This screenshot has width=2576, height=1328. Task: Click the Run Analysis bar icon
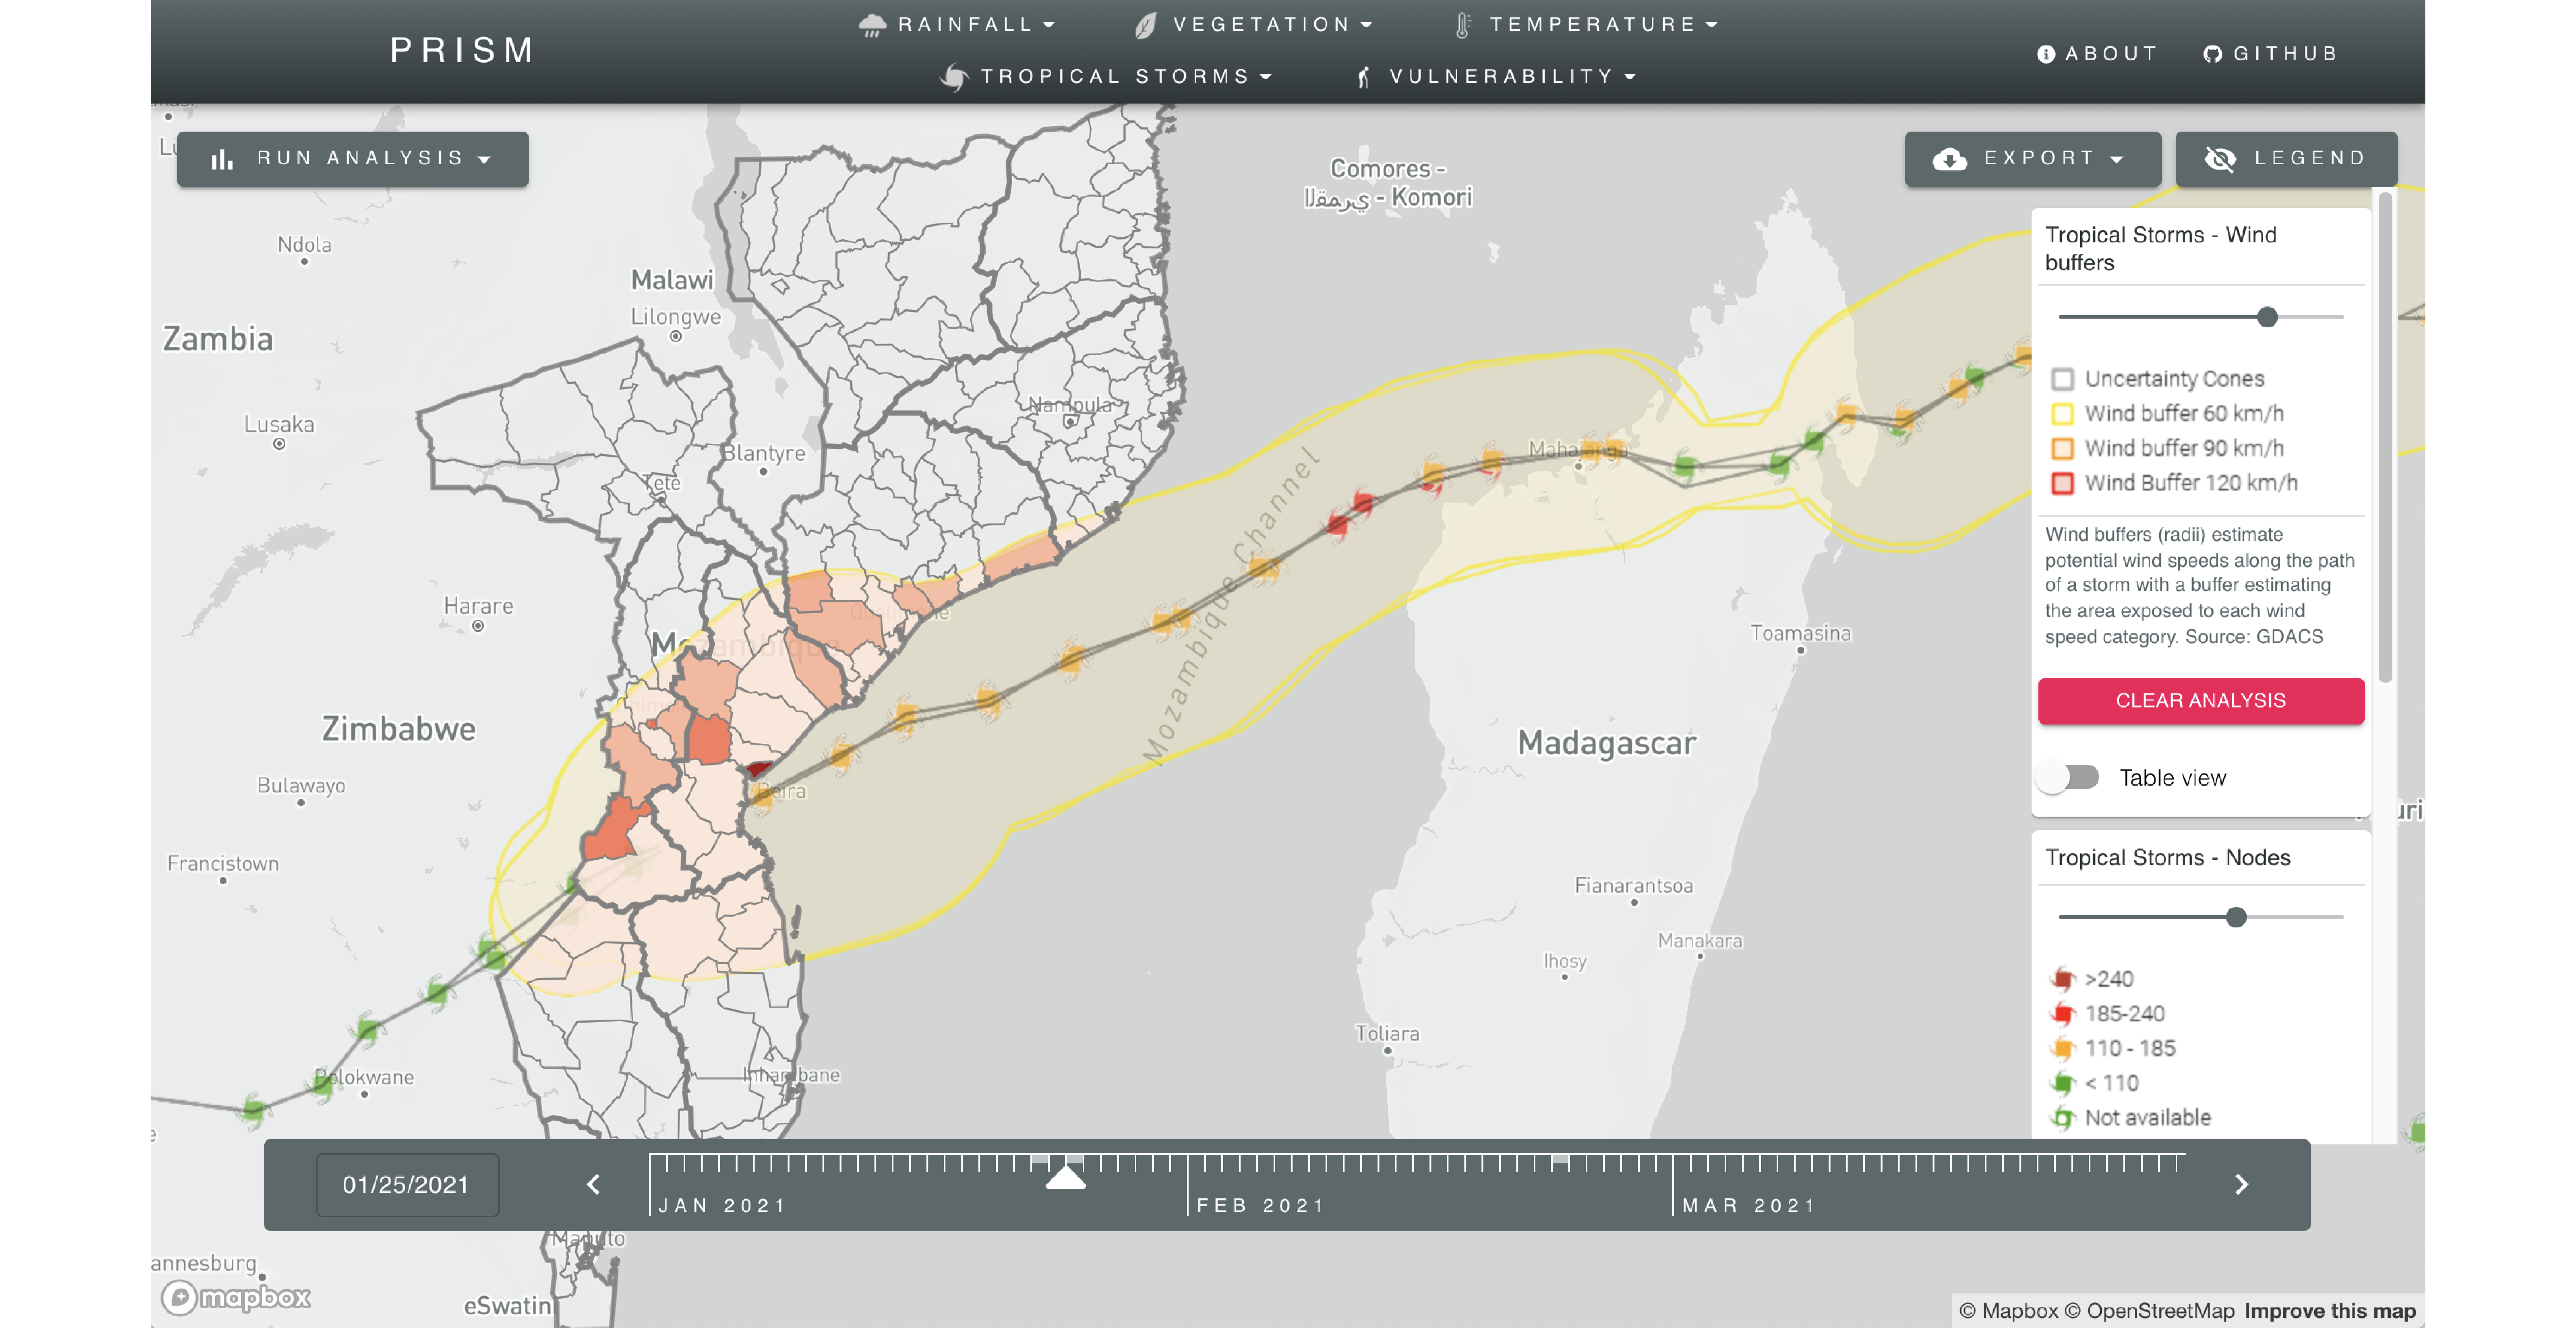[220, 156]
